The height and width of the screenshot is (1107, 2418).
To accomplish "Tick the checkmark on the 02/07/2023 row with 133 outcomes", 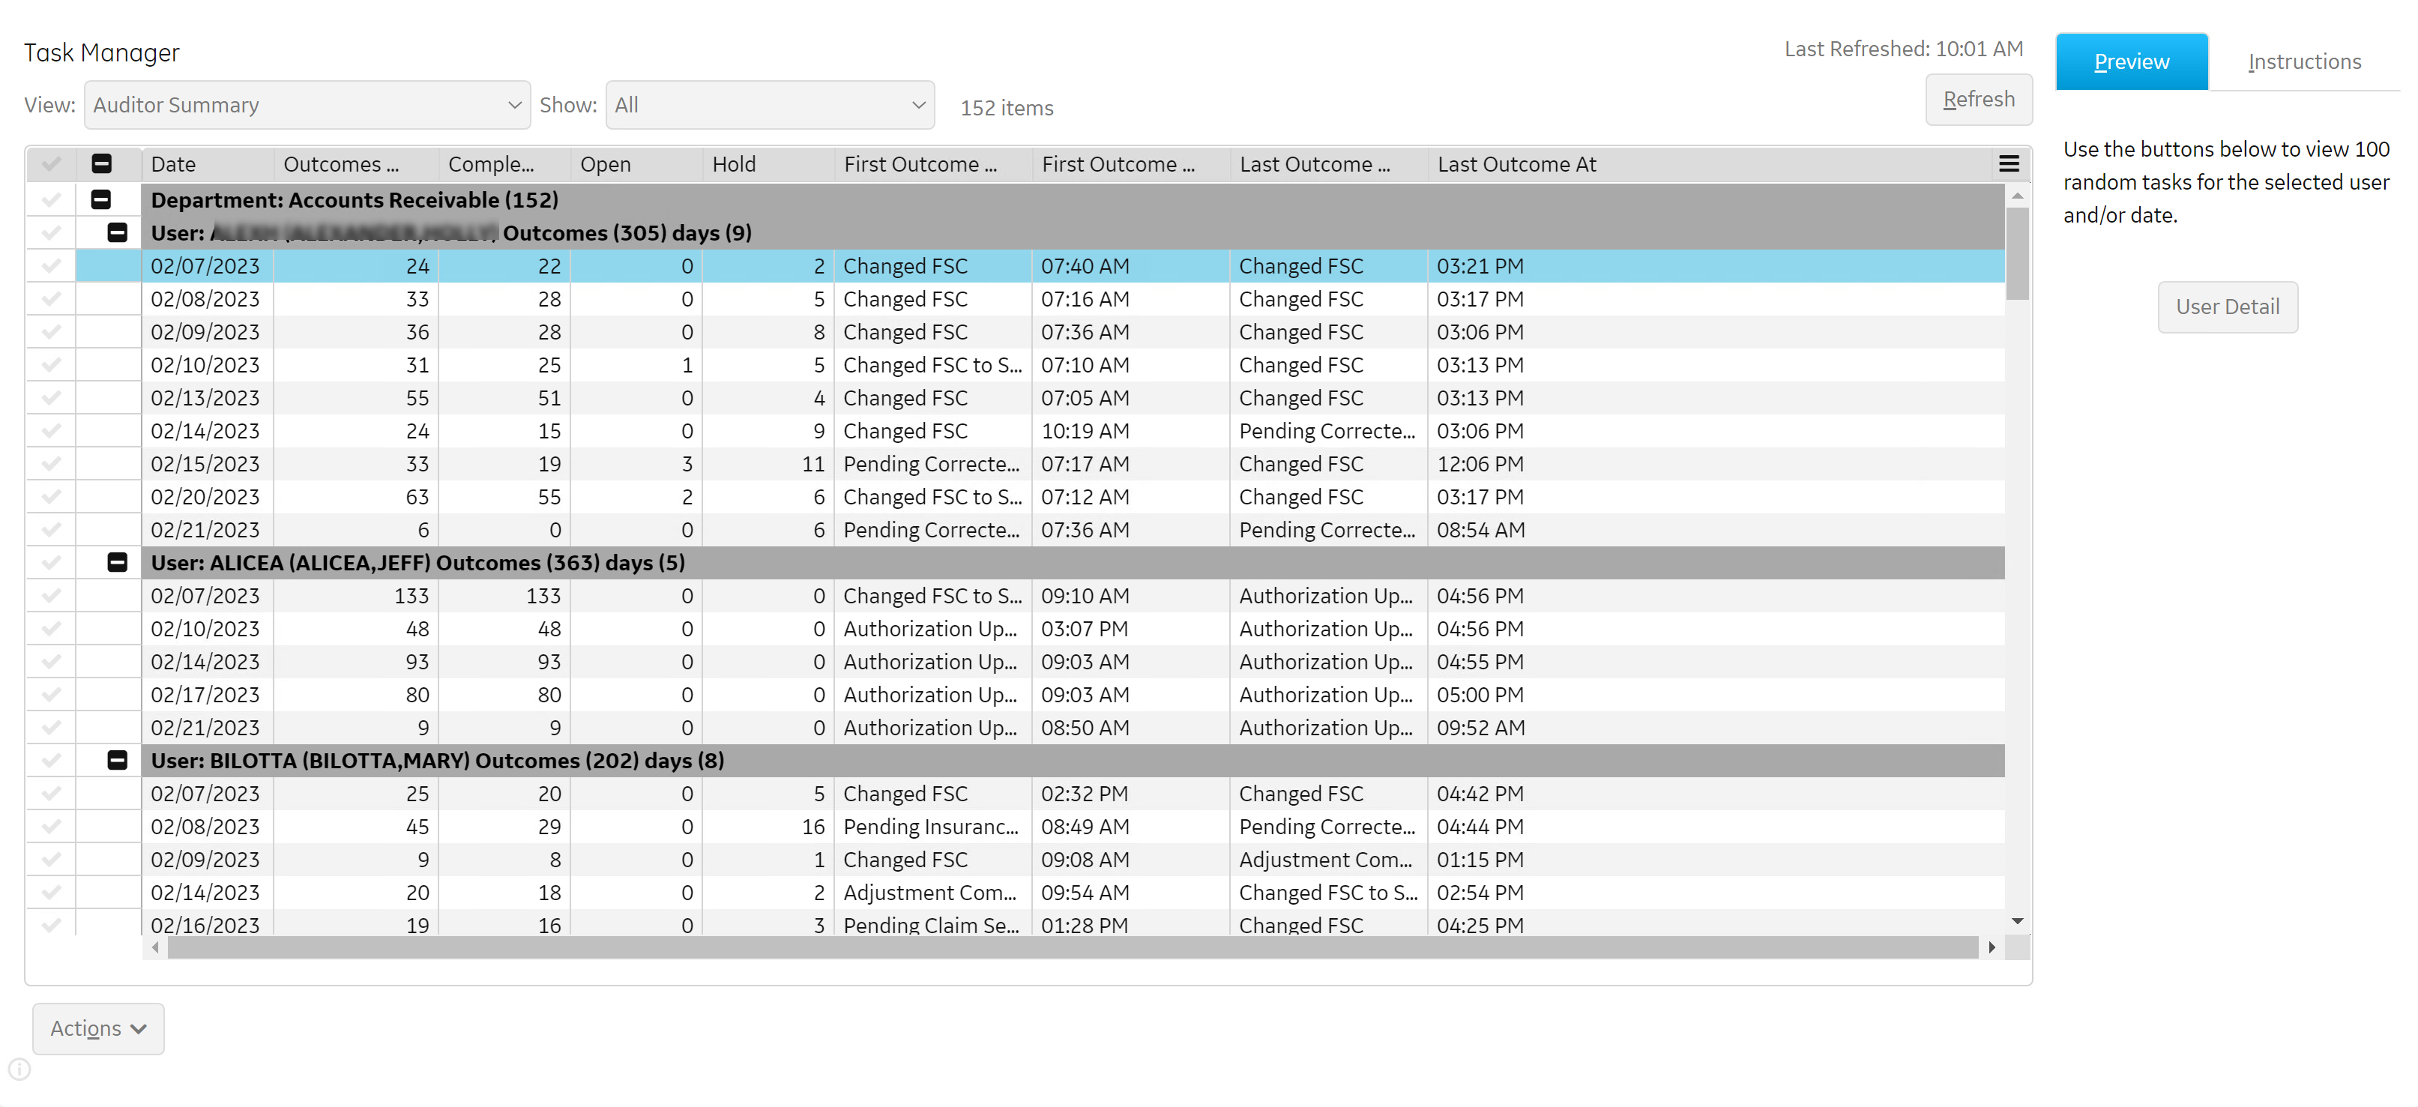I will pyautogui.click(x=51, y=597).
